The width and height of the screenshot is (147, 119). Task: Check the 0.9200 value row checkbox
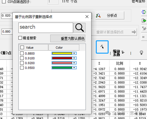(22, 63)
